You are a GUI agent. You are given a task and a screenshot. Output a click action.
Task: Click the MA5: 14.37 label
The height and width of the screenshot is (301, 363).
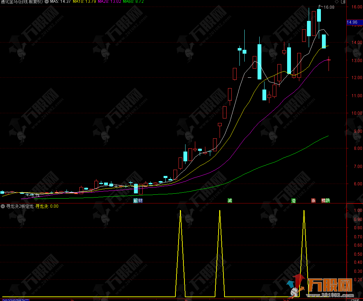[61, 2]
